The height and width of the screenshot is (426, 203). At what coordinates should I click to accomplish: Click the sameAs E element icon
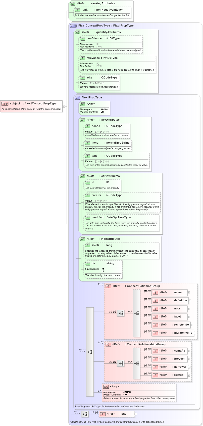[156, 351]
